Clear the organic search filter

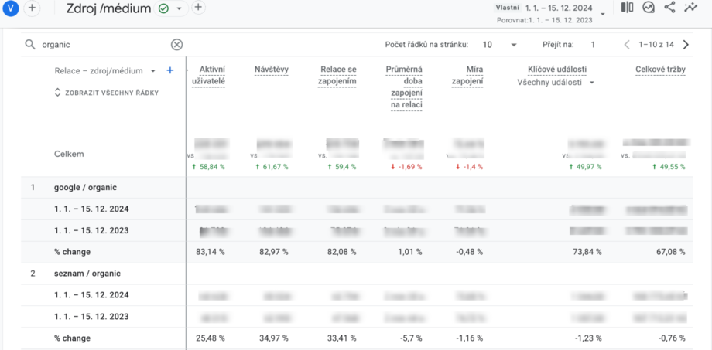[x=176, y=45]
